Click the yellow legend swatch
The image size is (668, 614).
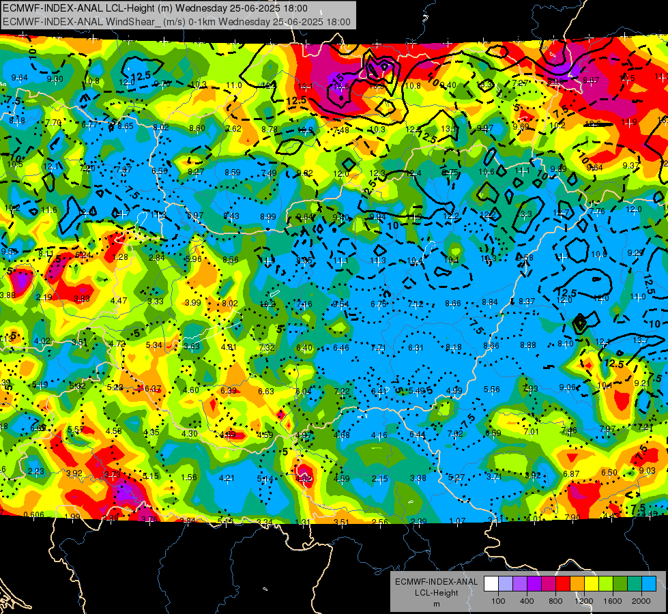click(592, 584)
